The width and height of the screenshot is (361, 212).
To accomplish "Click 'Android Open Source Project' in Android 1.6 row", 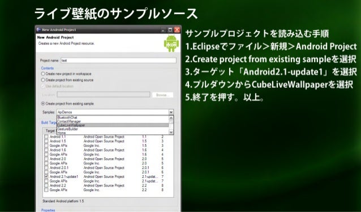I will tap(104, 150).
